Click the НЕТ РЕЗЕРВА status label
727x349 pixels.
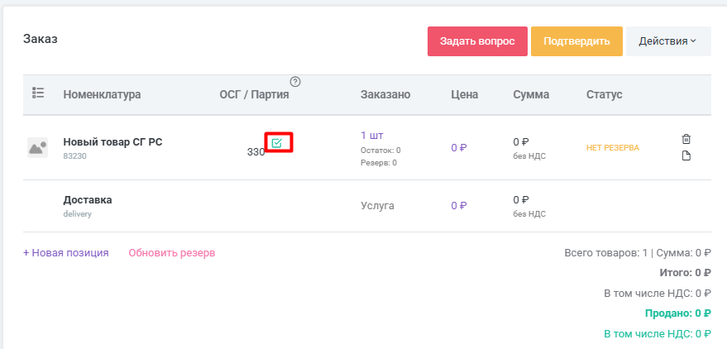[613, 148]
